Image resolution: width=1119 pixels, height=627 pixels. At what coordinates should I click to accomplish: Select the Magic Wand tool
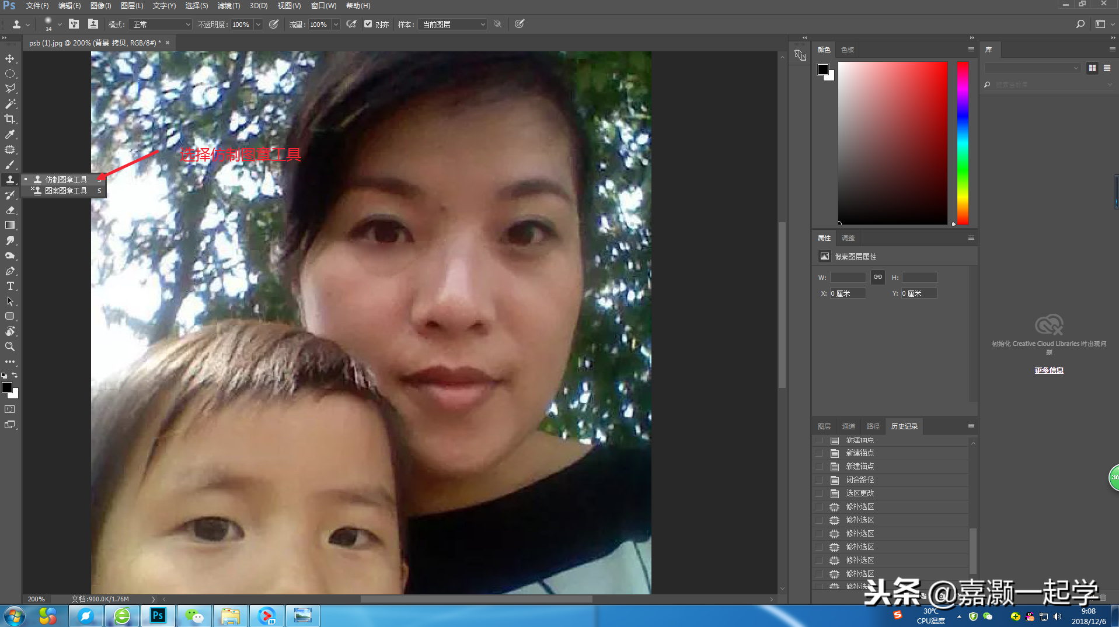click(10, 104)
